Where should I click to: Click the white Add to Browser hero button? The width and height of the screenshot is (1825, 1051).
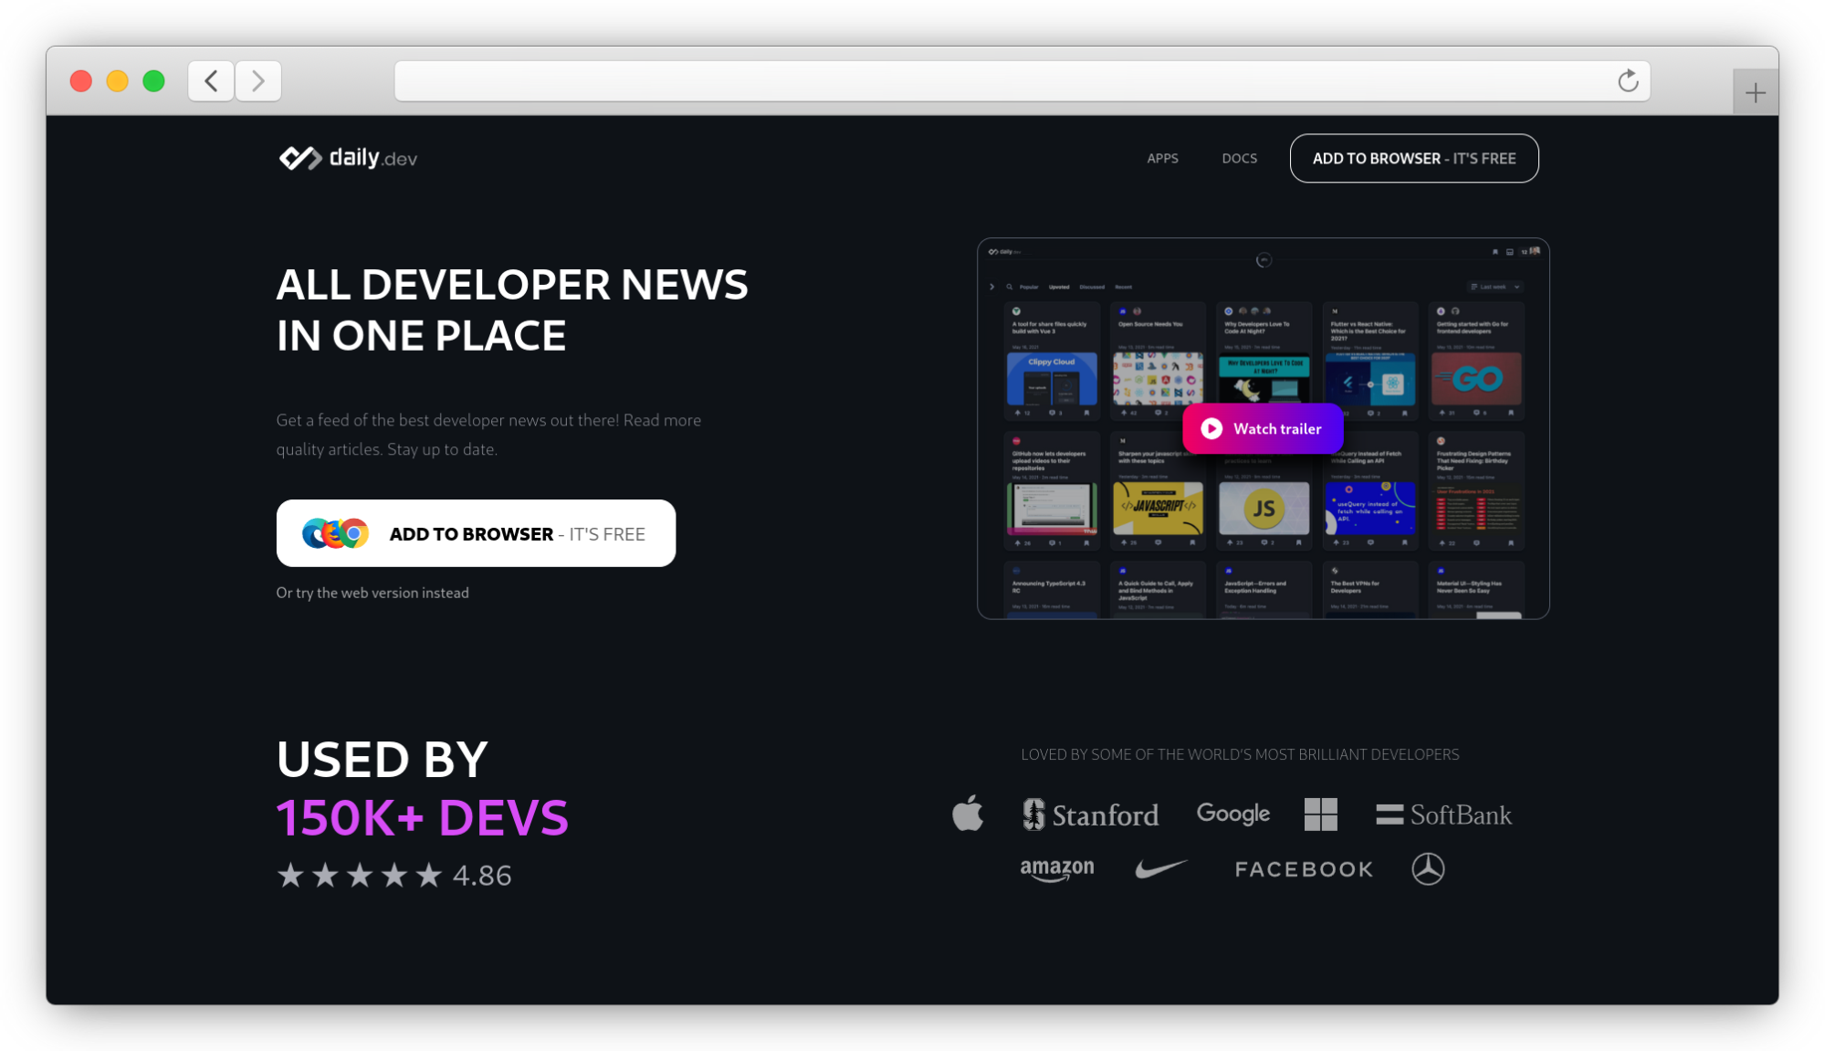[476, 533]
